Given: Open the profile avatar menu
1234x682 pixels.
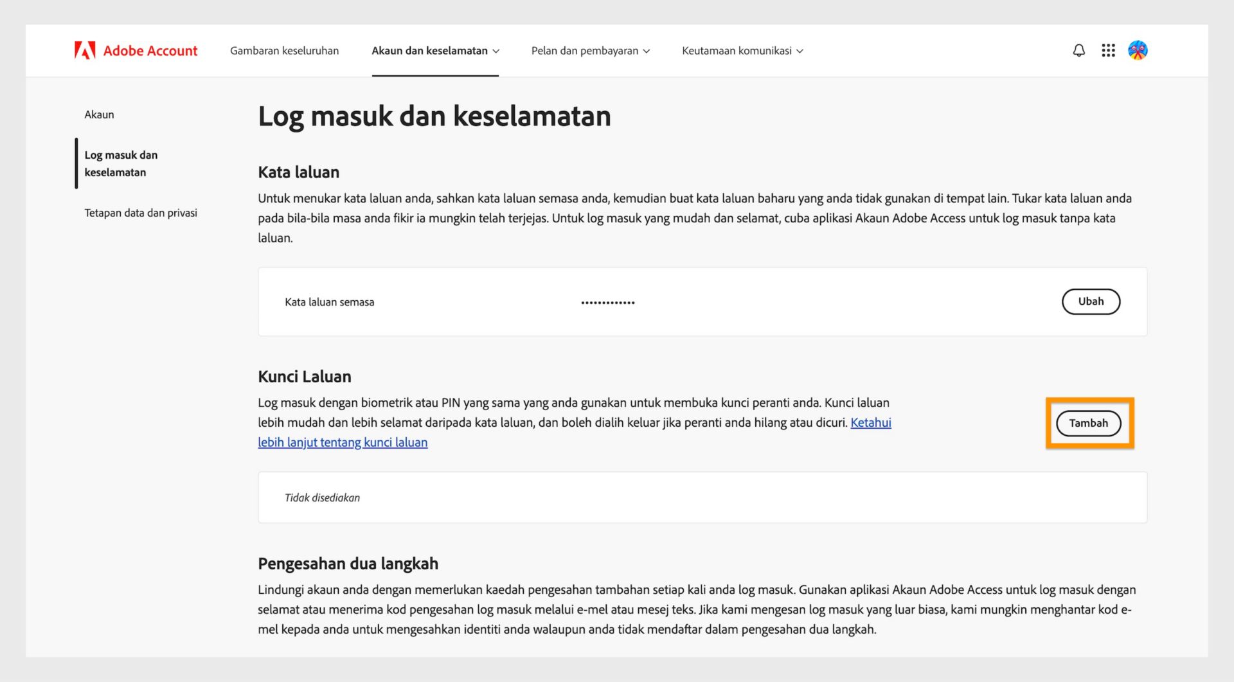Looking at the screenshot, I should click(x=1138, y=50).
